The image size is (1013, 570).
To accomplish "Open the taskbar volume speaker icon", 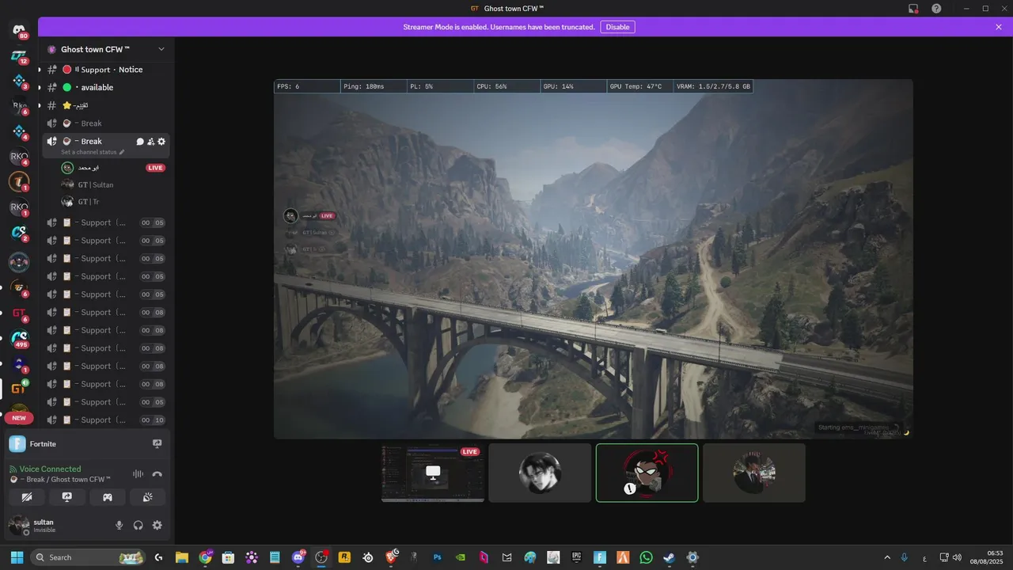I will pos(958,557).
